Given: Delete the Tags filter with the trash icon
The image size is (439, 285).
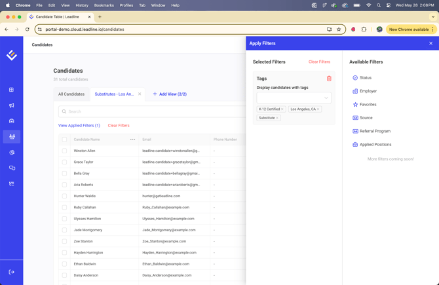Looking at the screenshot, I should (x=329, y=79).
